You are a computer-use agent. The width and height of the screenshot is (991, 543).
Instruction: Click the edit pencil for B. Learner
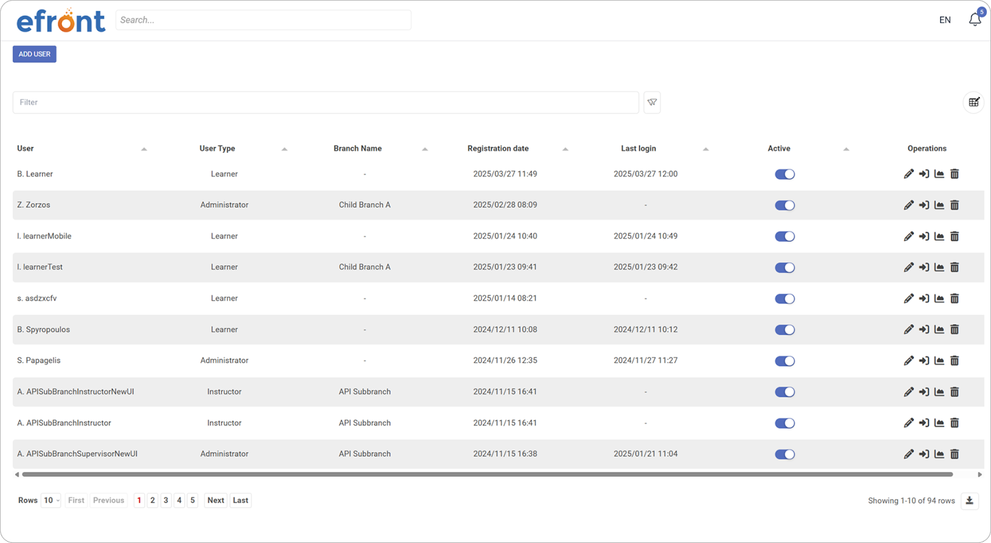908,174
